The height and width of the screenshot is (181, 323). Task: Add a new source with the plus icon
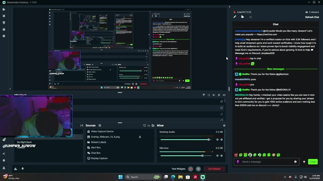coord(100,125)
